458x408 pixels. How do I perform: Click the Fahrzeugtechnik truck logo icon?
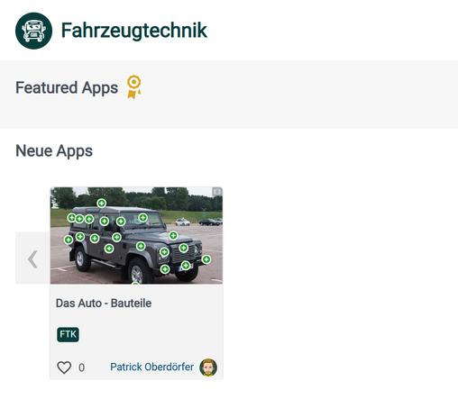tap(33, 31)
